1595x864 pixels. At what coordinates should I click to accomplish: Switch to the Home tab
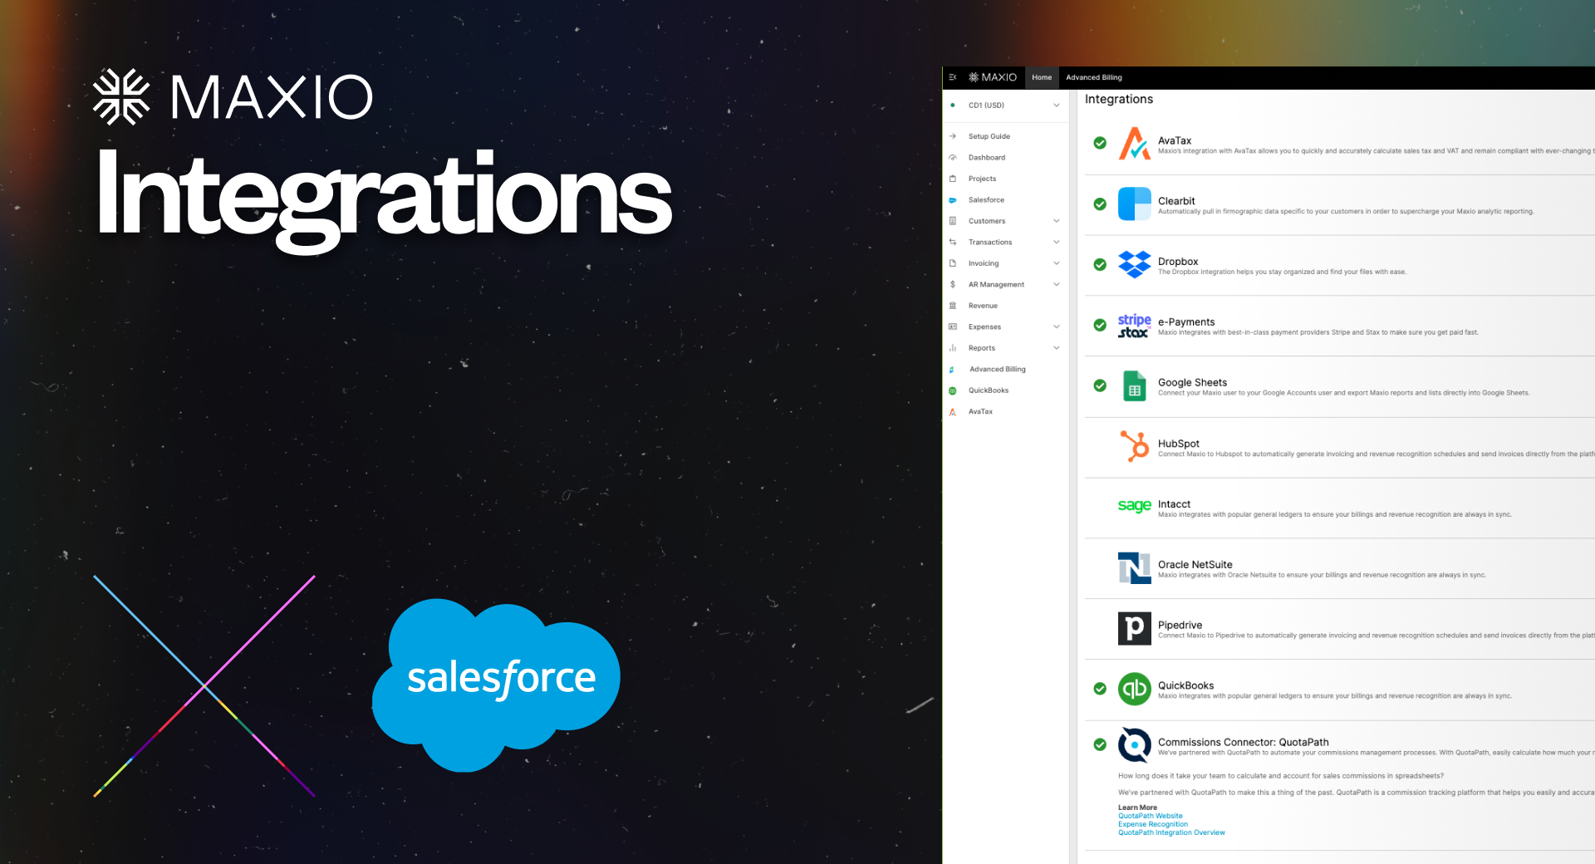click(x=1042, y=77)
